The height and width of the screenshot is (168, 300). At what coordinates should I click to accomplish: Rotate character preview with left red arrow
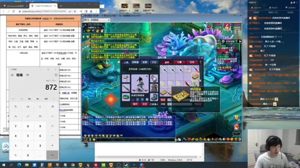pyautogui.click(x=134, y=90)
